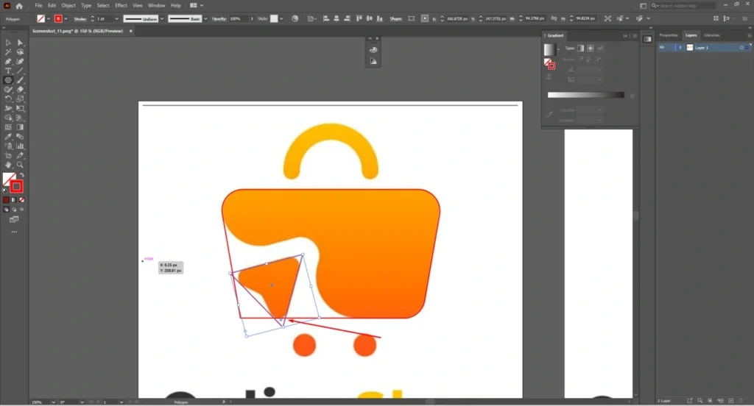This screenshot has width=754, height=406.
Task: Click the gradient slider bar
Action: click(585, 95)
